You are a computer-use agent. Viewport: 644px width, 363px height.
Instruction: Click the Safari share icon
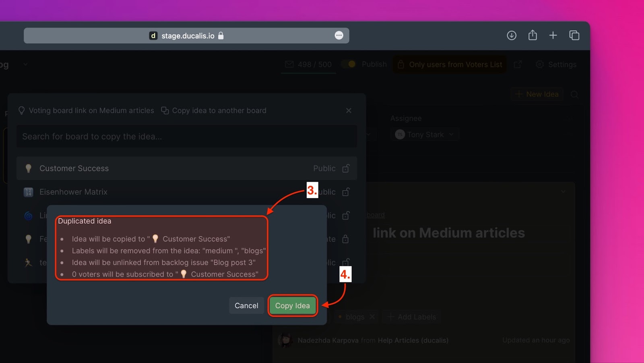point(533,35)
